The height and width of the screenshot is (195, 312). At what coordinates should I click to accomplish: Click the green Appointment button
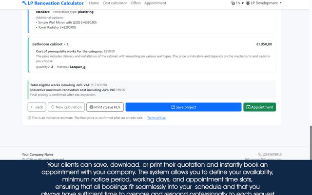tap(260, 107)
